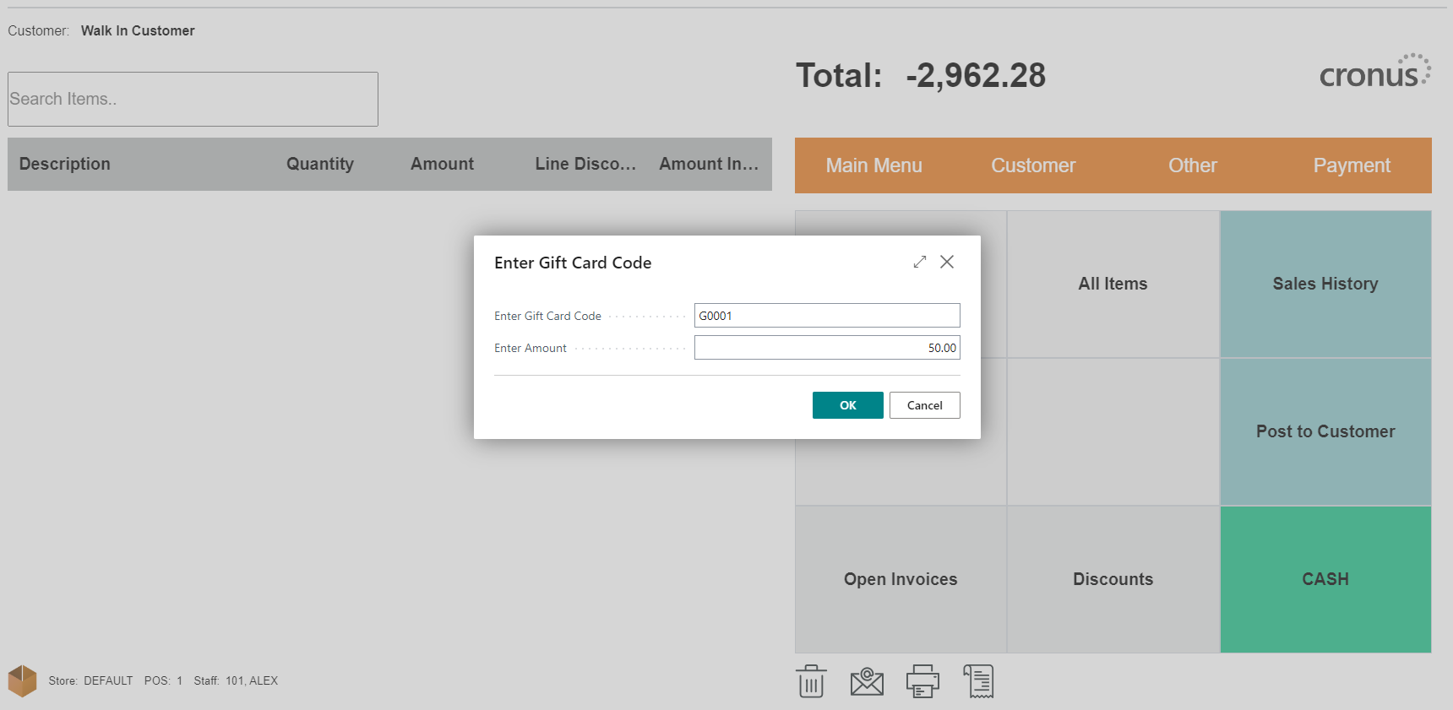Select the Other tab
The image size is (1453, 710).
pyautogui.click(x=1192, y=165)
